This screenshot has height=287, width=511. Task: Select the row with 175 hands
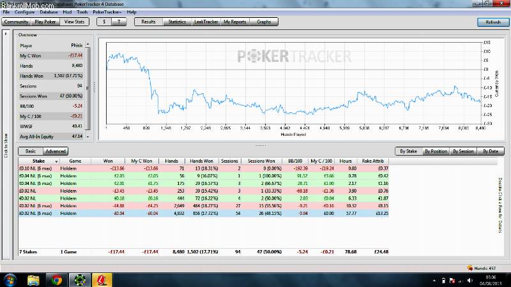(x=203, y=184)
